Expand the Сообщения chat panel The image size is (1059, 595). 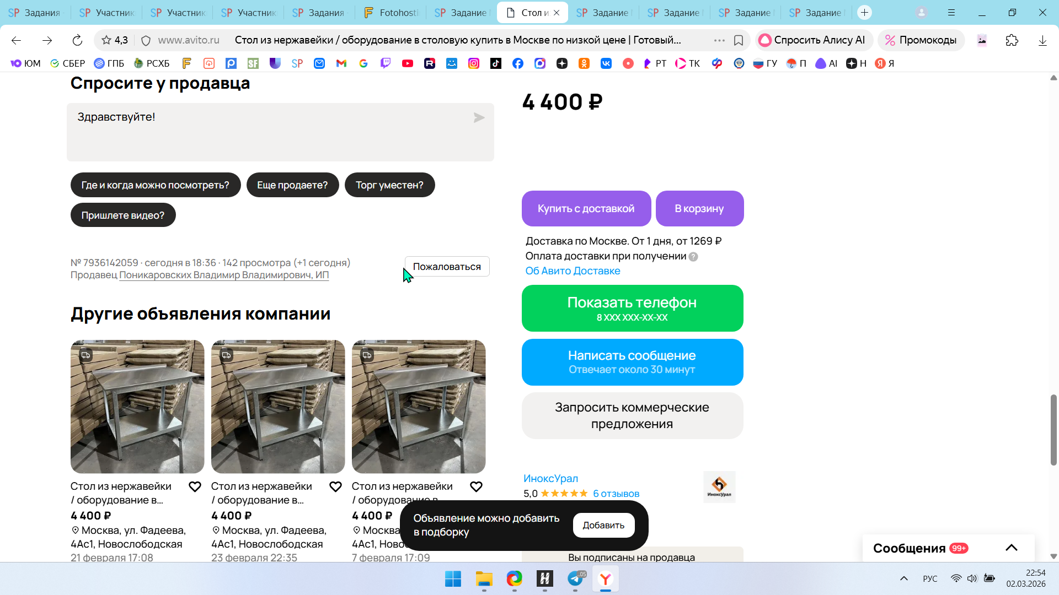[x=1011, y=548]
